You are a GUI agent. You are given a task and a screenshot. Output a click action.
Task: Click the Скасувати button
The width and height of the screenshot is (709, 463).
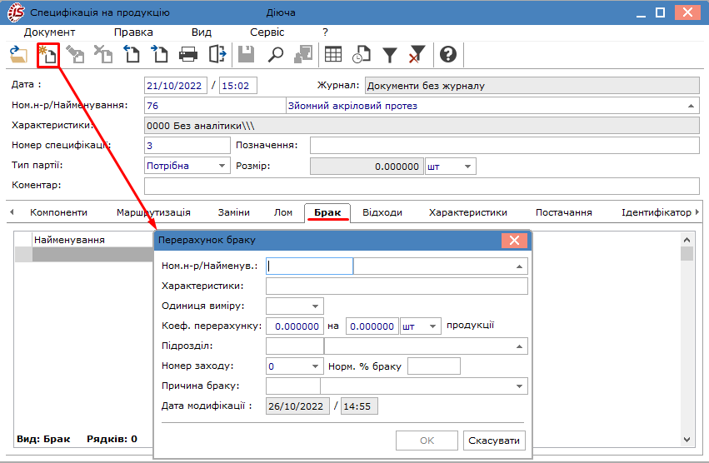(x=494, y=441)
